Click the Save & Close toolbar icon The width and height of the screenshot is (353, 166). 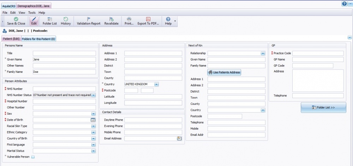16,21
